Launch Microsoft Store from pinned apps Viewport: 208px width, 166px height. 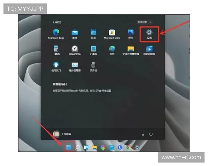(x=112, y=34)
